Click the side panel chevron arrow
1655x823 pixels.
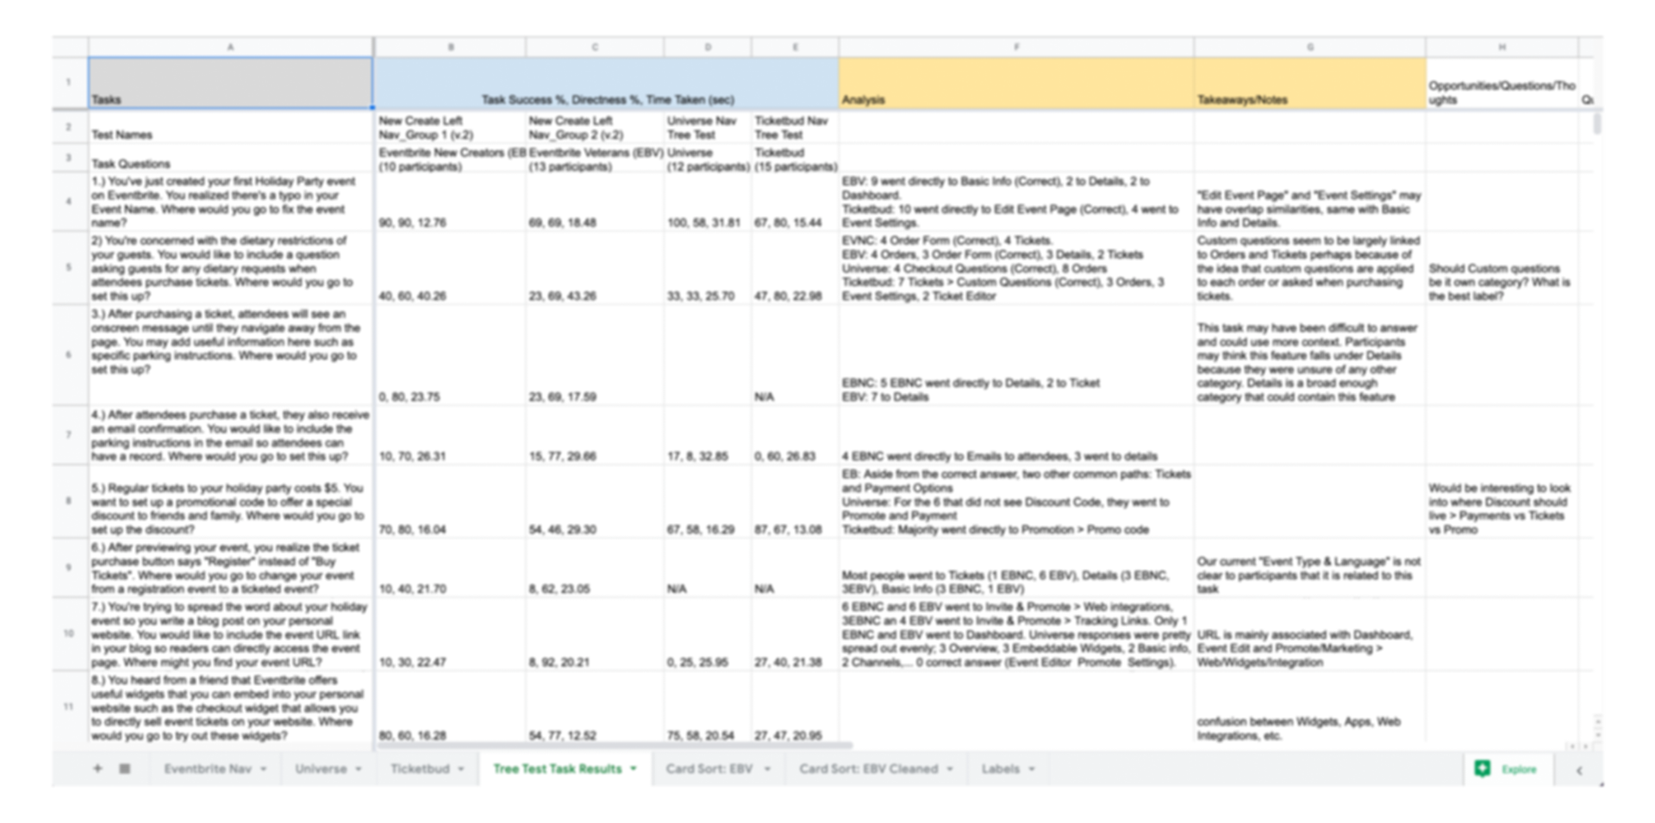(1579, 770)
